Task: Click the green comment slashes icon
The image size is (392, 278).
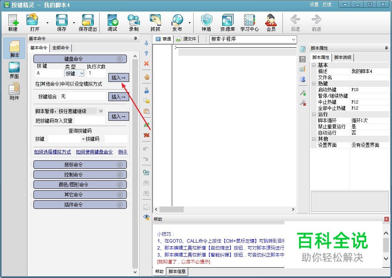Action: coord(146,125)
